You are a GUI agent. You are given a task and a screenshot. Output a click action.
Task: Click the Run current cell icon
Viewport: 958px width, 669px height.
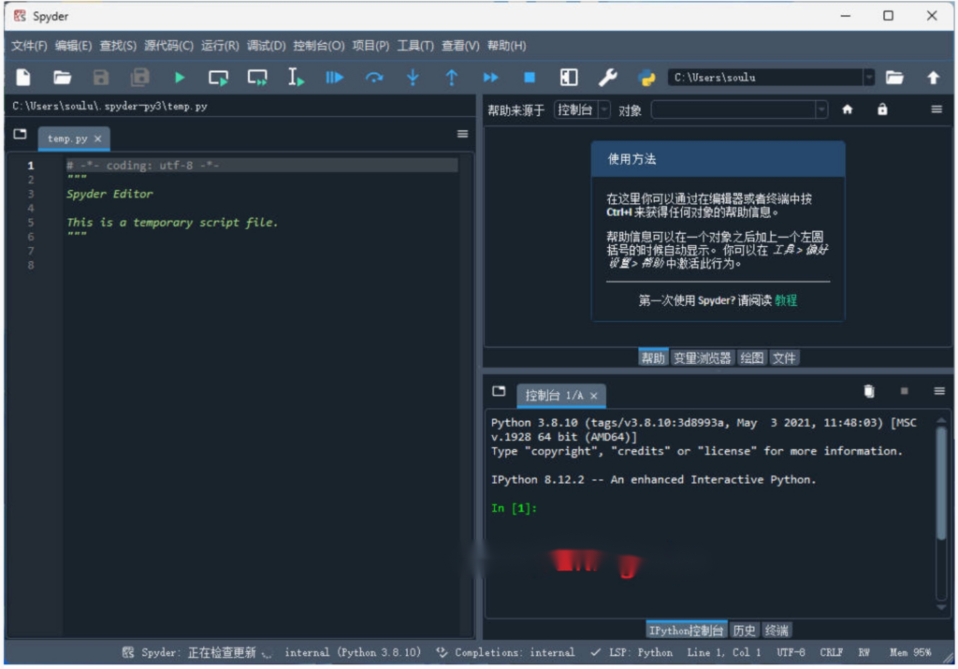(218, 78)
